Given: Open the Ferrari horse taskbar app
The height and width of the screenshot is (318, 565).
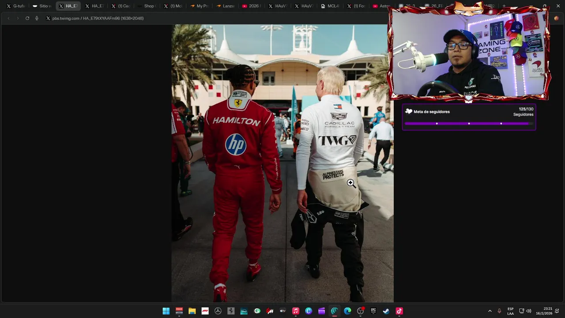Looking at the screenshot, I should point(231,311).
